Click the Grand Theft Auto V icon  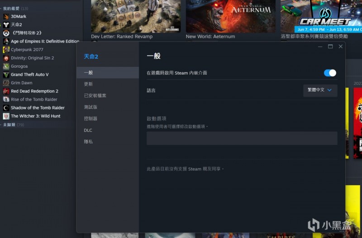click(x=6, y=75)
